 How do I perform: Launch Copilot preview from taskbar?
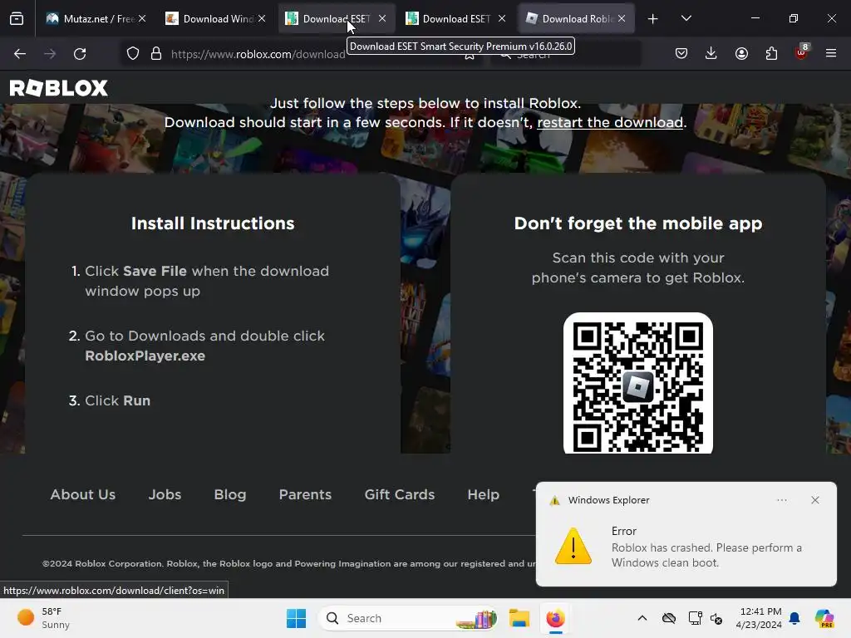tap(824, 618)
